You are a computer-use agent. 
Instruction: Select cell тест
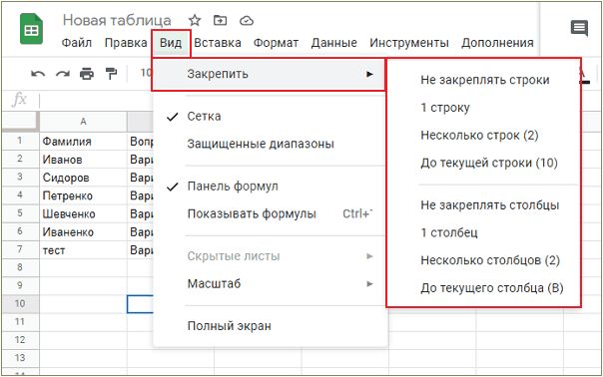point(83,249)
